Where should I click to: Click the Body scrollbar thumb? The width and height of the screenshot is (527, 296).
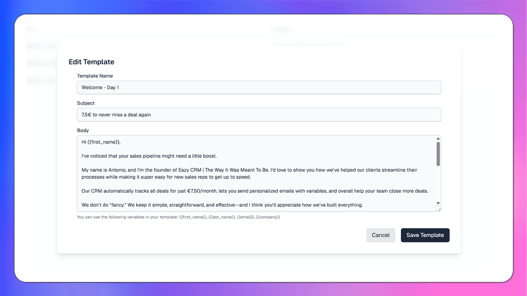click(438, 153)
